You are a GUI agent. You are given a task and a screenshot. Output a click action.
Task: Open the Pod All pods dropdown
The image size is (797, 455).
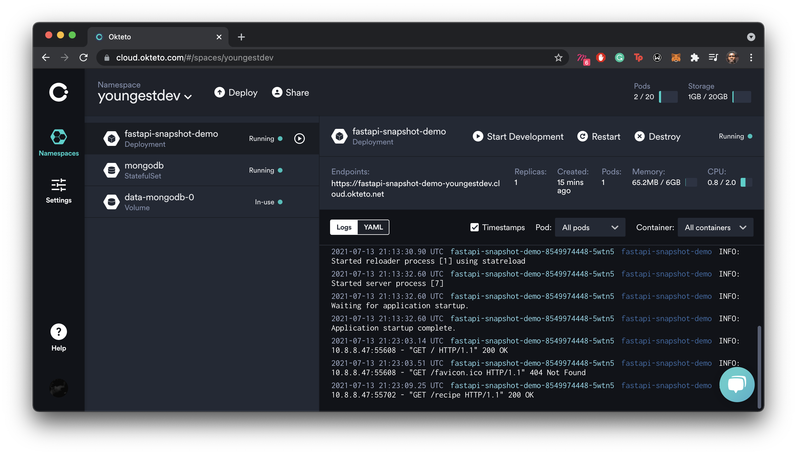tap(590, 227)
